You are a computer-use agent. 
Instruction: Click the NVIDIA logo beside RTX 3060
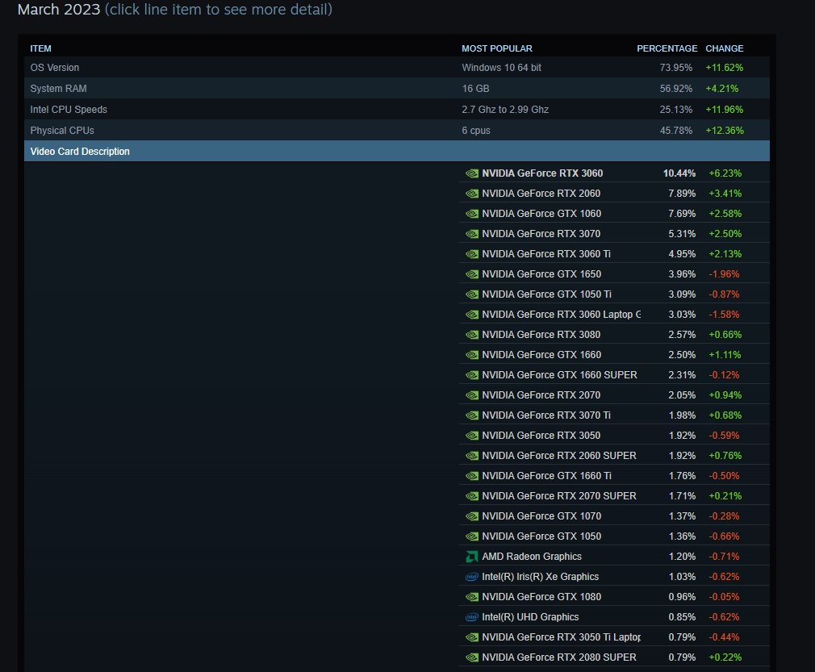[x=472, y=173]
